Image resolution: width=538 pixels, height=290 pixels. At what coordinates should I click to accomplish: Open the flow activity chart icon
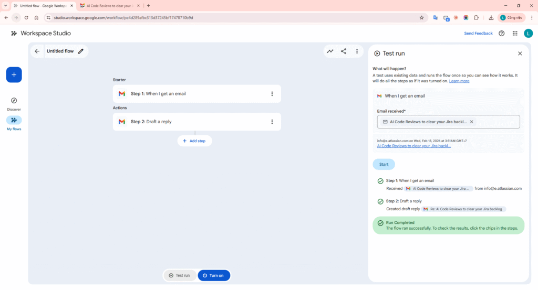(x=330, y=51)
